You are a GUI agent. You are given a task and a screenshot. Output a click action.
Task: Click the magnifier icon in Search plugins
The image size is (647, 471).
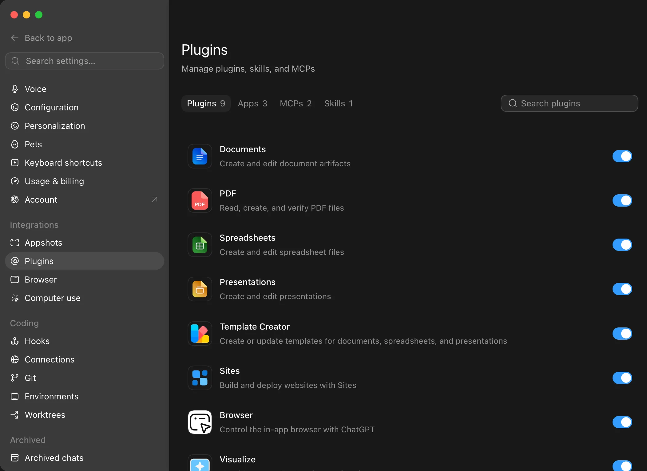[513, 103]
